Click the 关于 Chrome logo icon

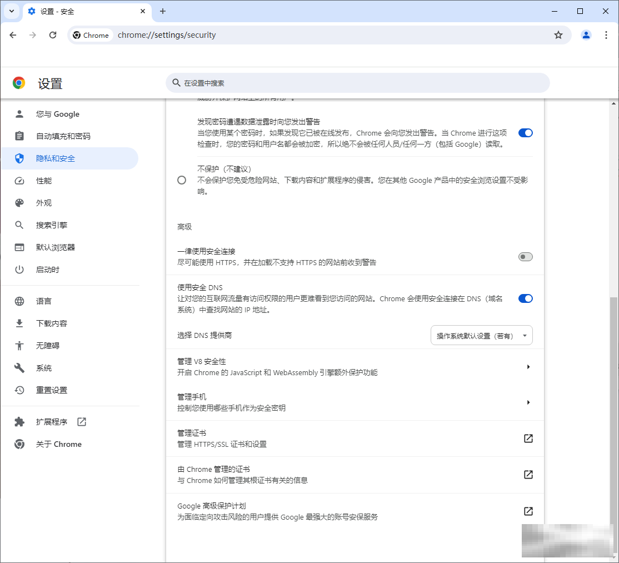(19, 444)
